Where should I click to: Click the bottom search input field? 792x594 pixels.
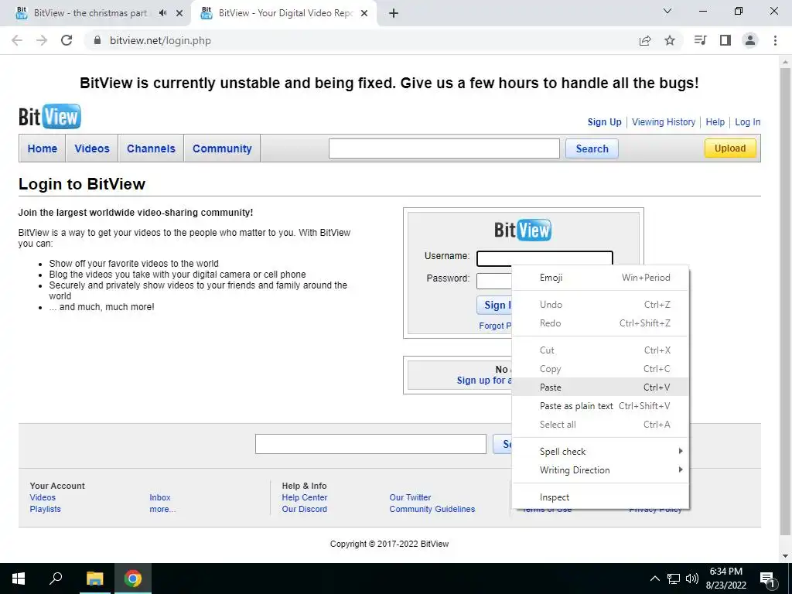coord(370,444)
